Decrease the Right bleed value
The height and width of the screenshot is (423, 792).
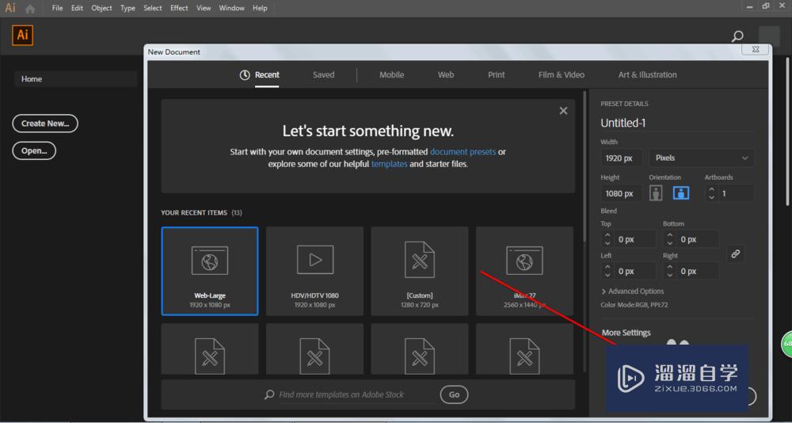pos(670,276)
